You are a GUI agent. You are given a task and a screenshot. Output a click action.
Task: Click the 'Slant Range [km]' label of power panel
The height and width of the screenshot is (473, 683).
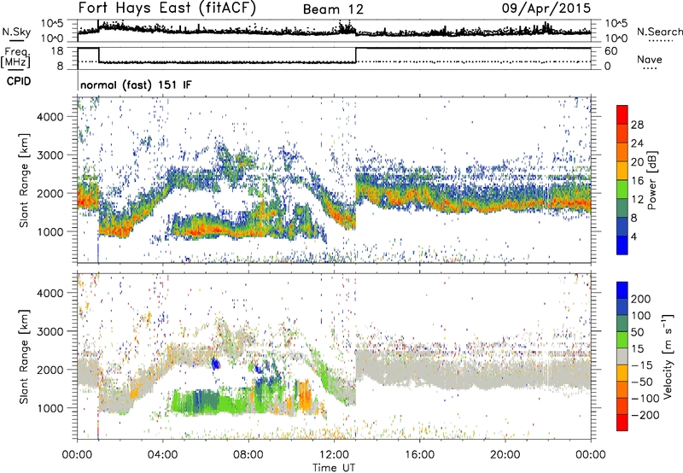(x=24, y=180)
